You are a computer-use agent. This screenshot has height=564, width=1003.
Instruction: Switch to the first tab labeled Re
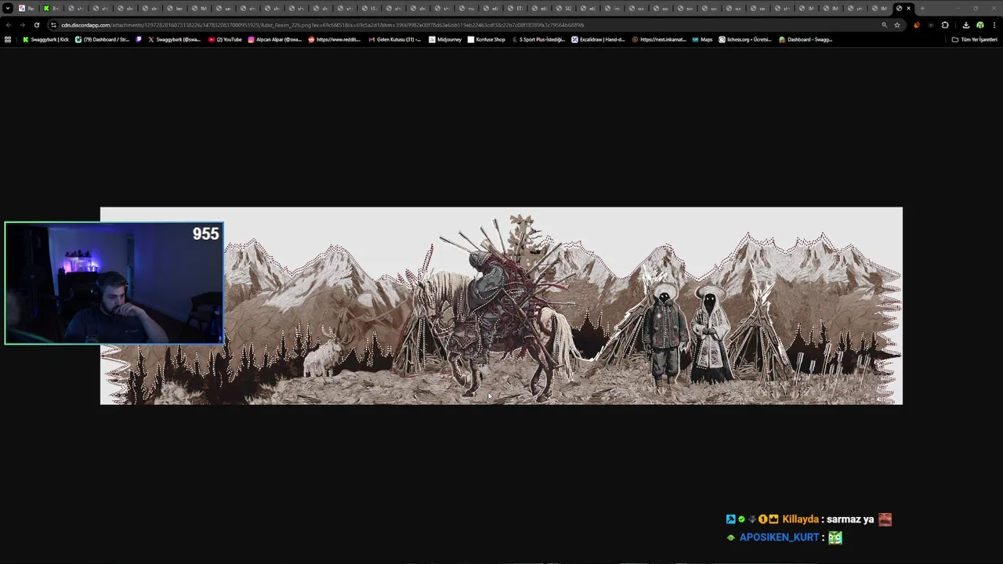[27, 8]
